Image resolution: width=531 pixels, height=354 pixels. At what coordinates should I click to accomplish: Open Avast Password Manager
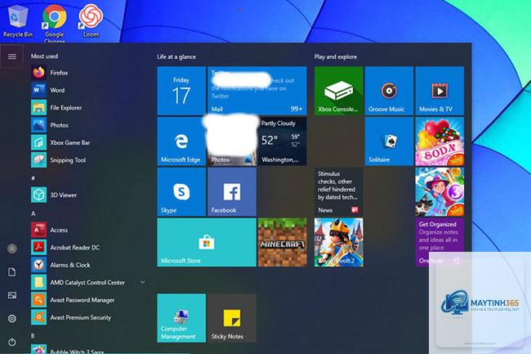pyautogui.click(x=88, y=300)
